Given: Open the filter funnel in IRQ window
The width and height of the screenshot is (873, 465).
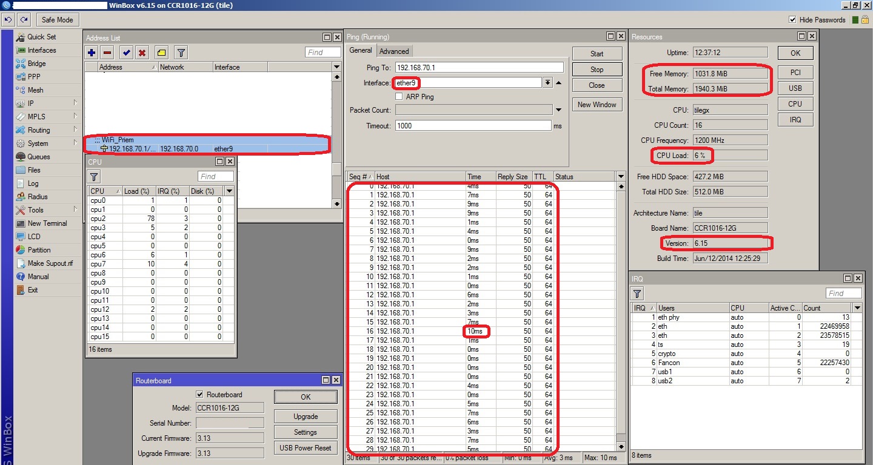Looking at the screenshot, I should point(638,294).
